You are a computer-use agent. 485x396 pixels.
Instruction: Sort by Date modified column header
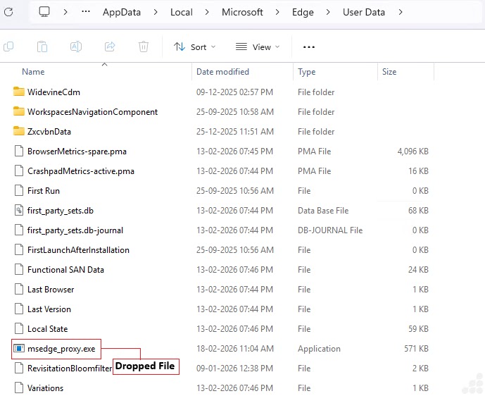tap(224, 72)
